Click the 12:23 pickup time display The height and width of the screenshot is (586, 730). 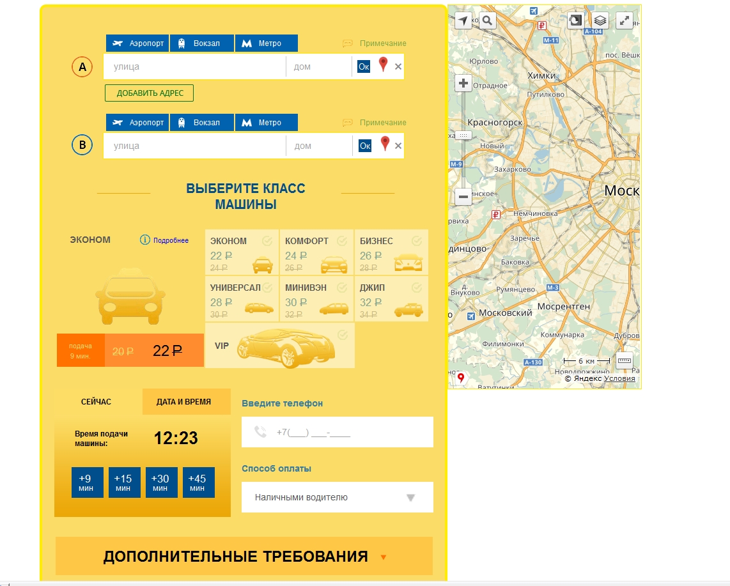pos(176,438)
